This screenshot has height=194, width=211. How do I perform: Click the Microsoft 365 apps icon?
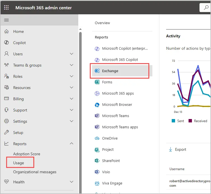pos(97,93)
